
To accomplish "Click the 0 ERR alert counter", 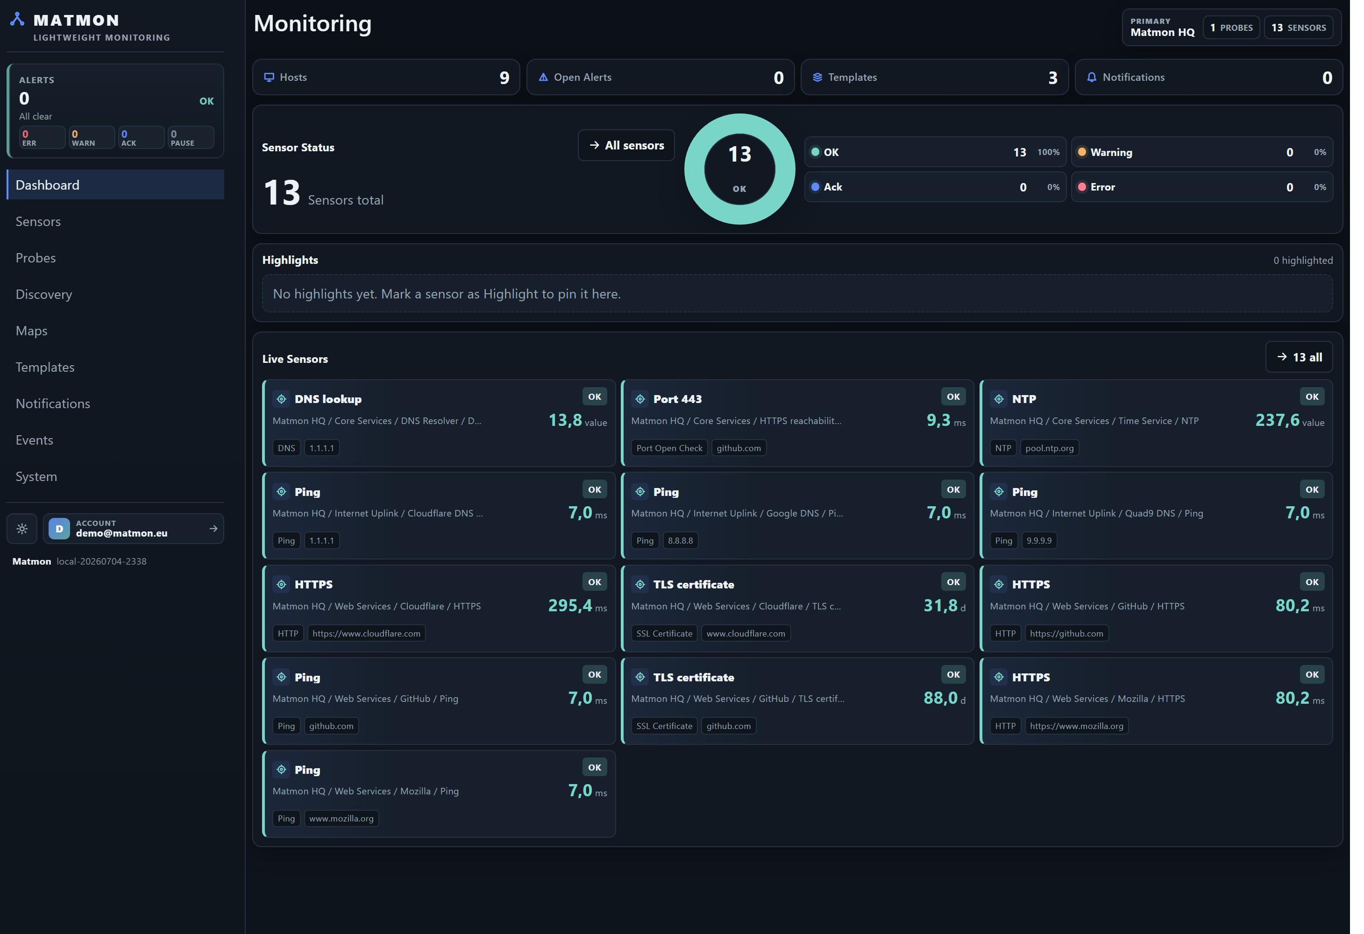I will [x=42, y=137].
